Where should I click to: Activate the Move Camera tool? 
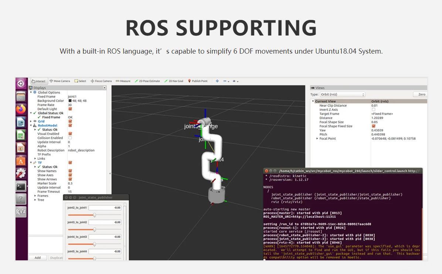coord(60,81)
